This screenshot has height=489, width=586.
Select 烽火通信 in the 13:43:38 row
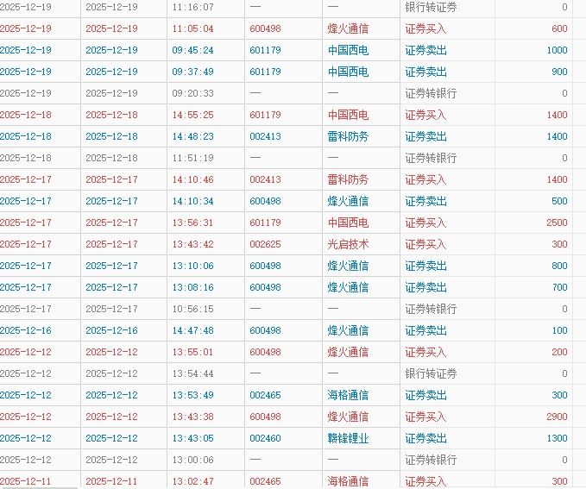point(348,417)
